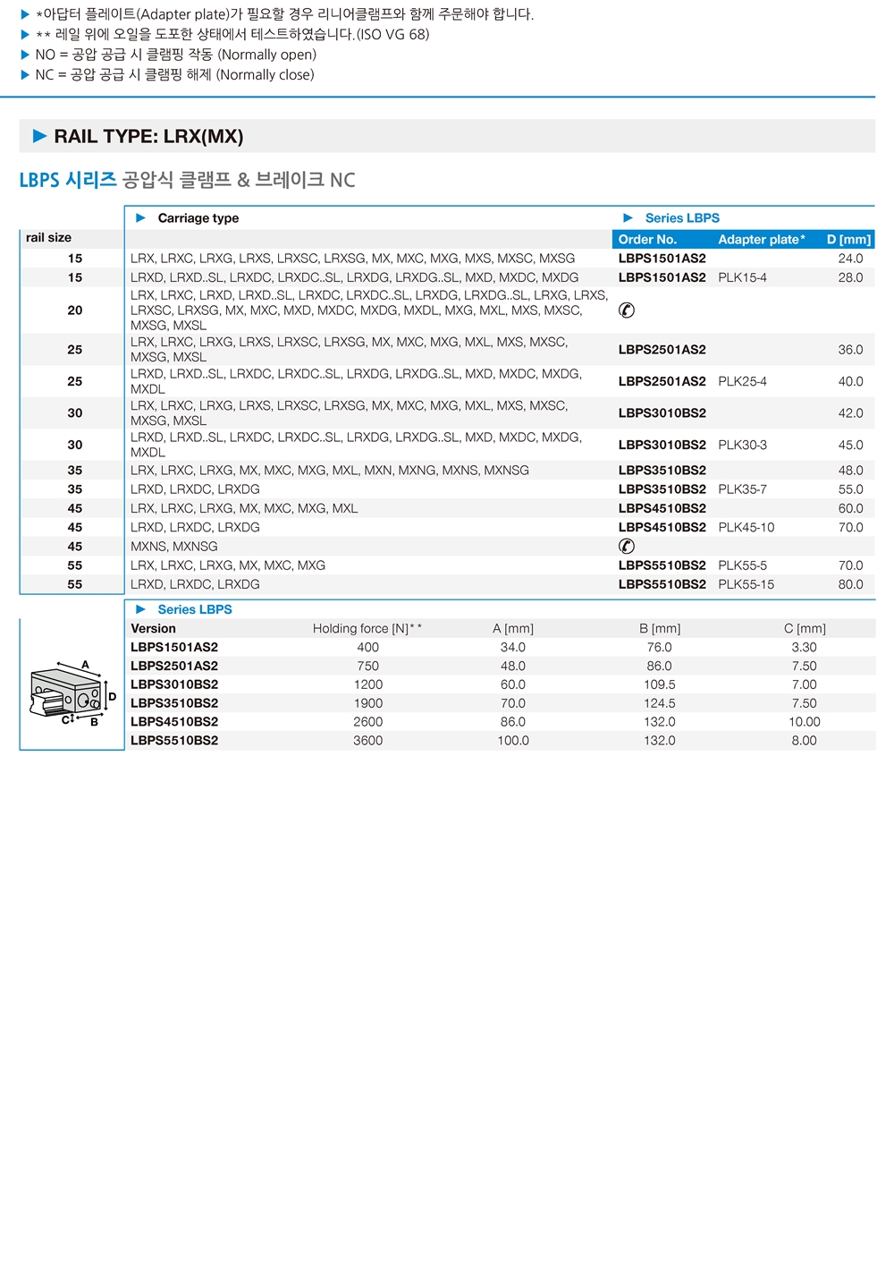Screen dimensions: 894x1266
Task: Select adapter plate PLK55-5
Action: click(x=742, y=565)
